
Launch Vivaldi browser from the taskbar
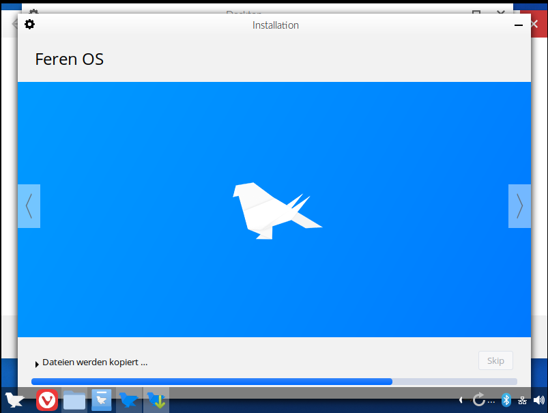coord(47,400)
